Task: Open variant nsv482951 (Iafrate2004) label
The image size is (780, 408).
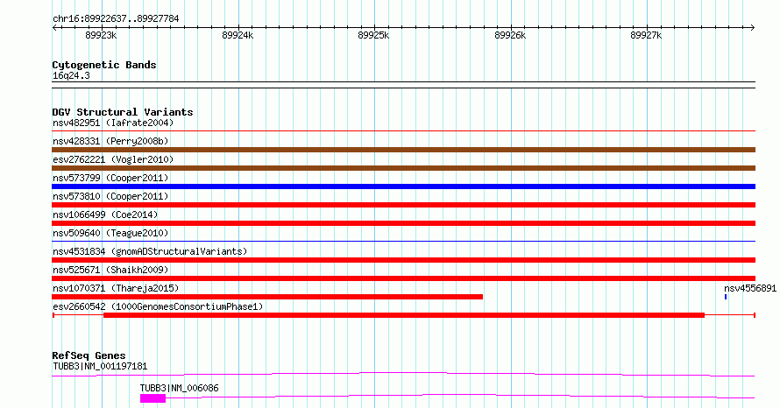Action: (x=113, y=123)
